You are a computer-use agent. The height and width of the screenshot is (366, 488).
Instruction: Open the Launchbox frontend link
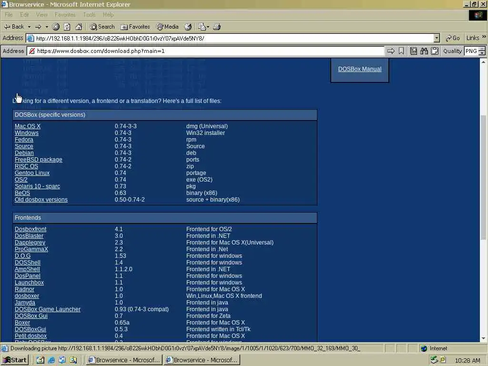pyautogui.click(x=29, y=283)
